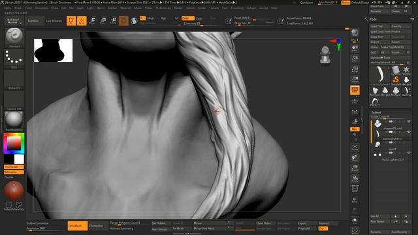Click the camera head orientation widget
This screenshot has width=418, height=235.
pyautogui.click(x=325, y=55)
